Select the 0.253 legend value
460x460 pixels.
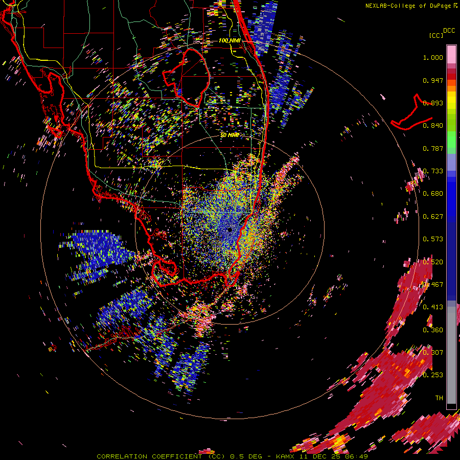point(433,375)
